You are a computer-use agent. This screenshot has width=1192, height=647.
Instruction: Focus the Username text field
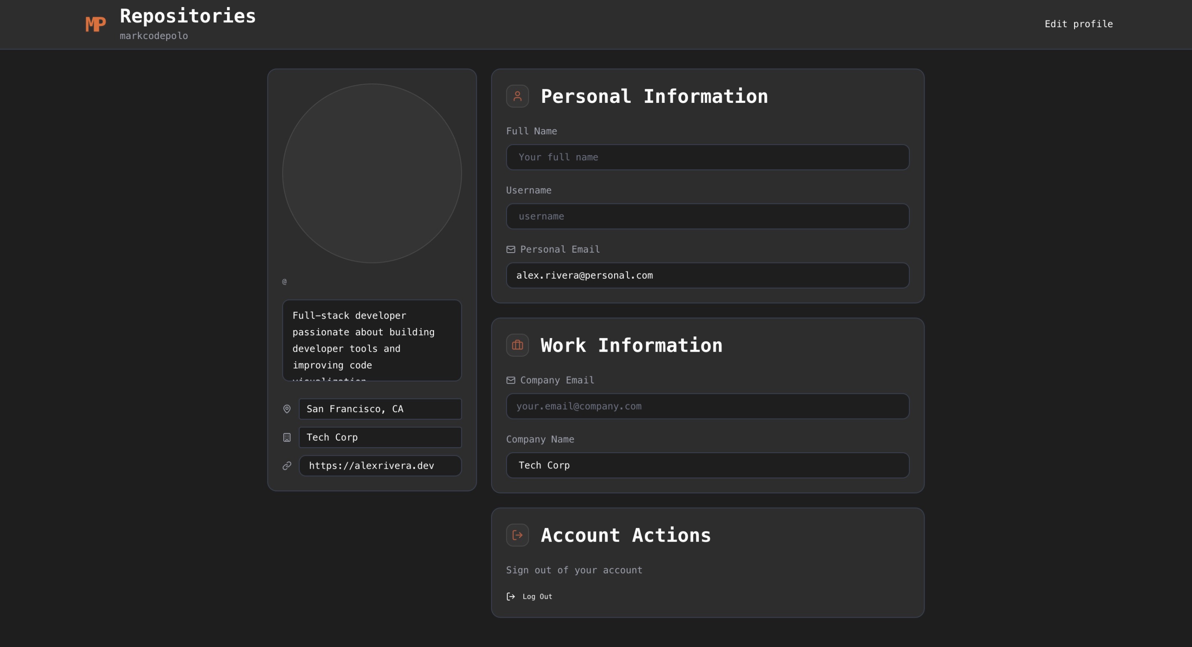tap(708, 217)
